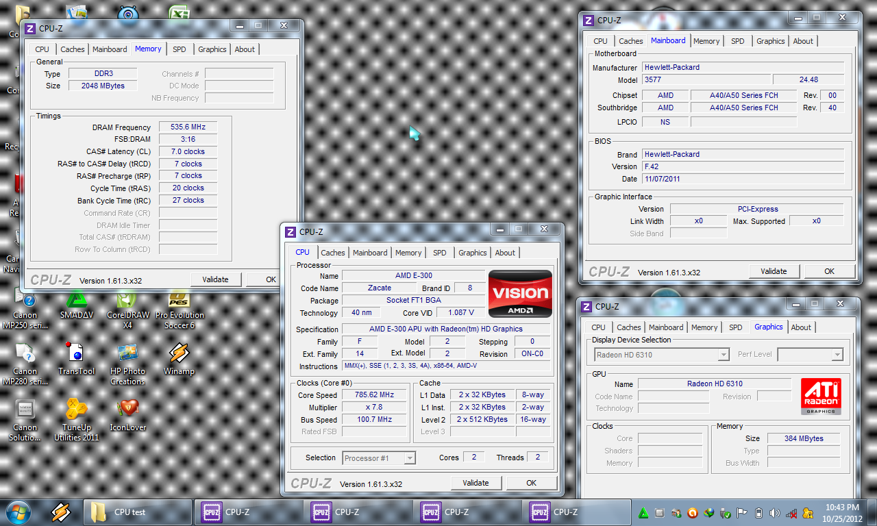877x526 pixels.
Task: Open HP Photo Creations shortcut
Action: (127, 364)
